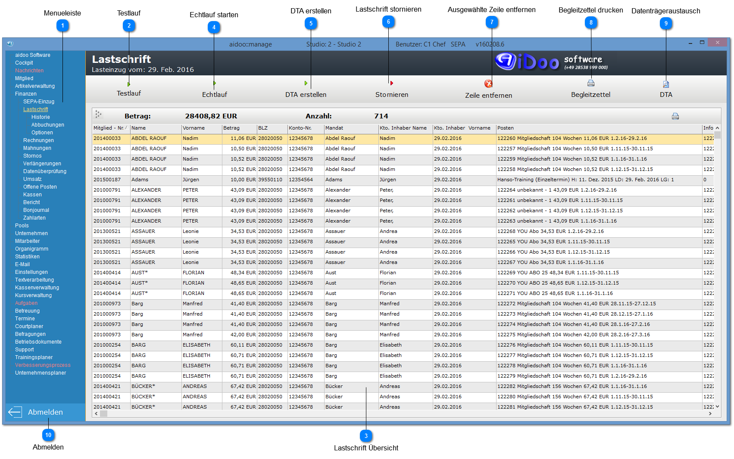Screen dimensions: 734x459
Task: Click the horizontal scrollbar left arrow
Action: pyautogui.click(x=96, y=413)
